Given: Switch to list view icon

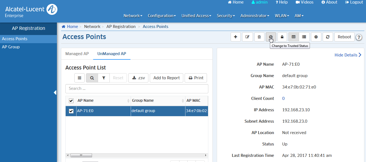Looking at the screenshot, I should pyautogui.click(x=304, y=37).
